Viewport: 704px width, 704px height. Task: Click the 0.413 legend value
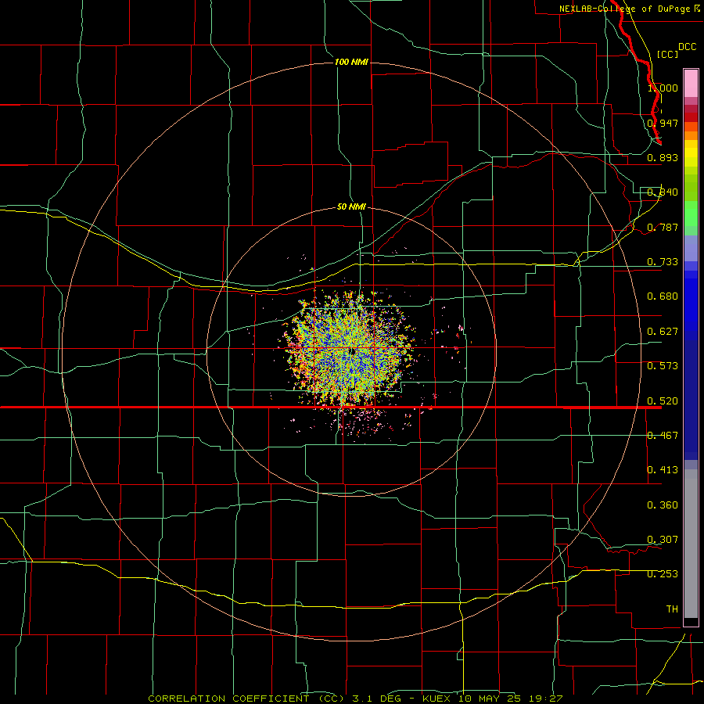tap(663, 470)
